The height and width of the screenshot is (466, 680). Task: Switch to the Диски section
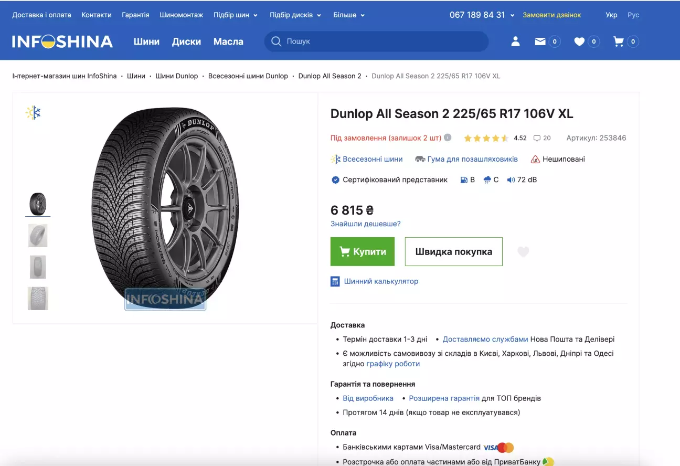pyautogui.click(x=186, y=41)
